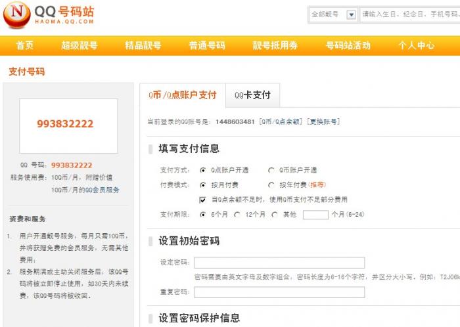Click the Q币/Q点余额 link
460x327 pixels.
[281, 121]
